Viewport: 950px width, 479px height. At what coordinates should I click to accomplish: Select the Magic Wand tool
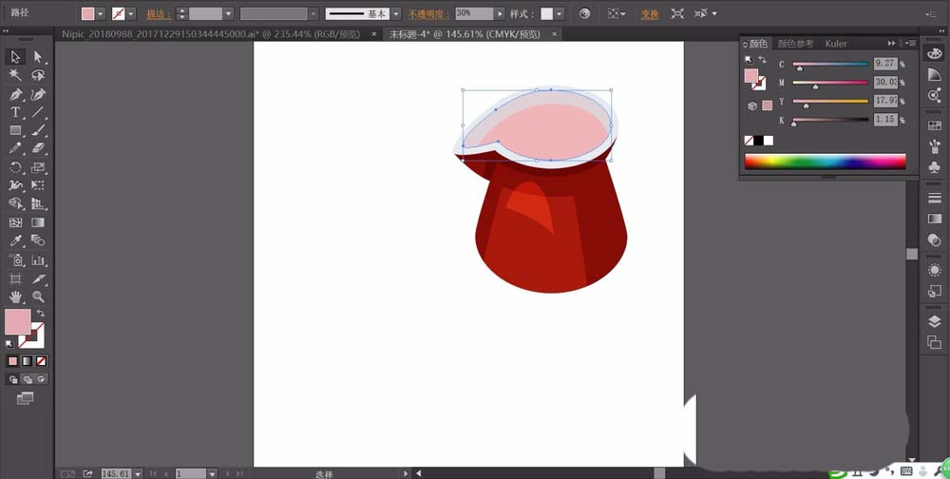coord(15,76)
